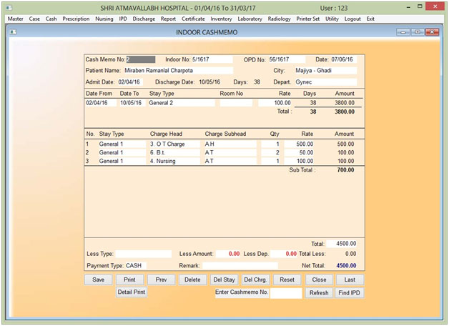Open the Laboratory menu
The height and width of the screenshot is (326, 449).
[x=250, y=19]
